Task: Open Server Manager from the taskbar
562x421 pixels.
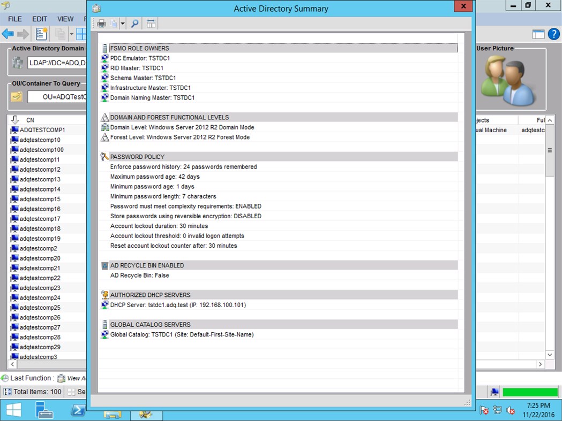Action: [x=44, y=410]
